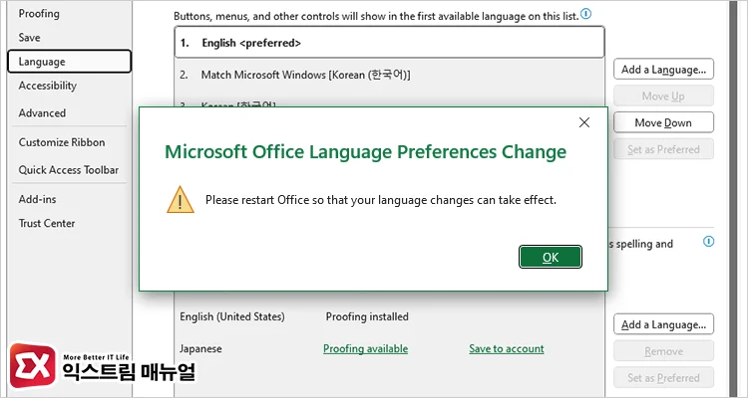The height and width of the screenshot is (398, 748).
Task: Select the Add-ins category
Action: coord(37,199)
